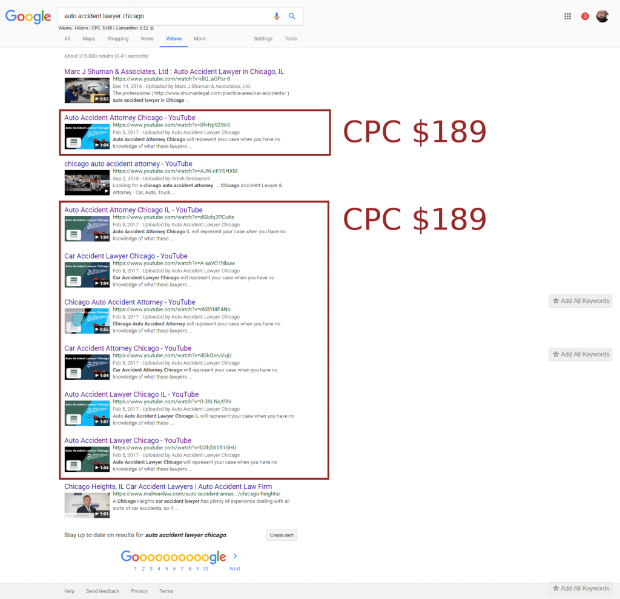620x599 pixels.
Task: Open the Marc J Shuman & Associates result
Action: pos(174,71)
